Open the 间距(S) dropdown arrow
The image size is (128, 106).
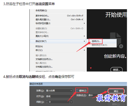coord(71,102)
